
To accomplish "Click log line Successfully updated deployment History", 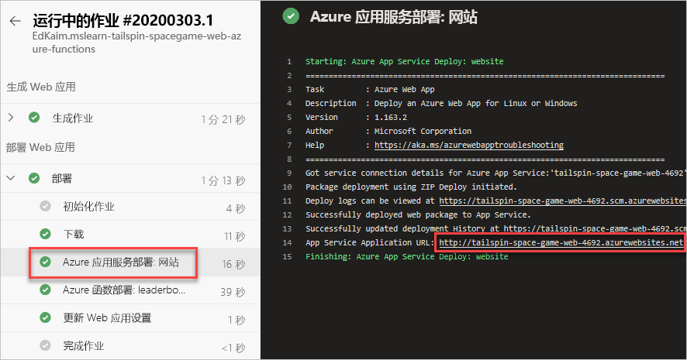I will pos(495,228).
